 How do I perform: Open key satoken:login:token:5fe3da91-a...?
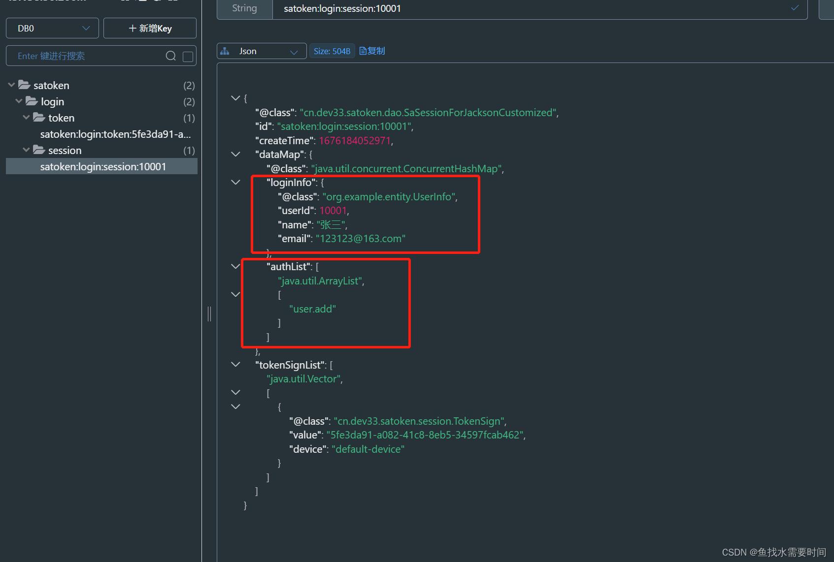point(115,134)
